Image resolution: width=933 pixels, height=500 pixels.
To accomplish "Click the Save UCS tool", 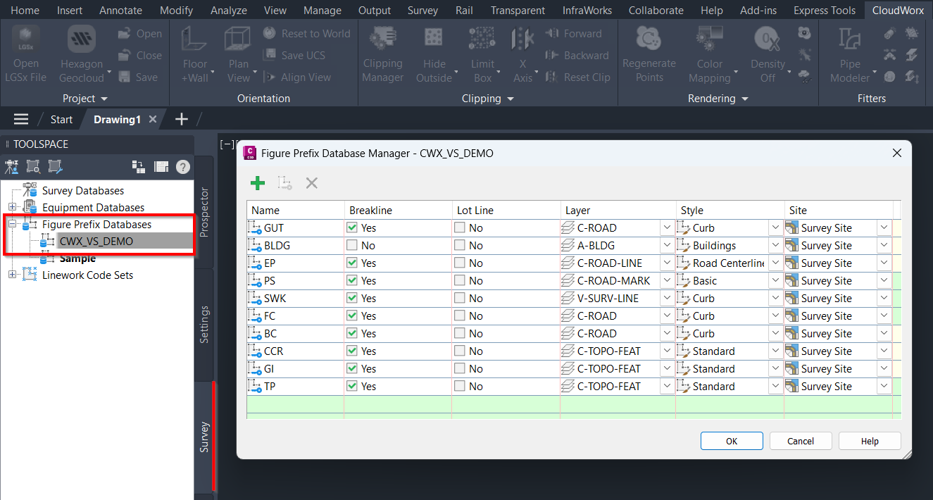I will pyautogui.click(x=294, y=55).
